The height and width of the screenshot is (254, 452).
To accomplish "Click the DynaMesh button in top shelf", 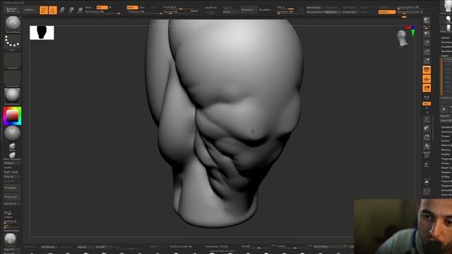I will 265,10.
